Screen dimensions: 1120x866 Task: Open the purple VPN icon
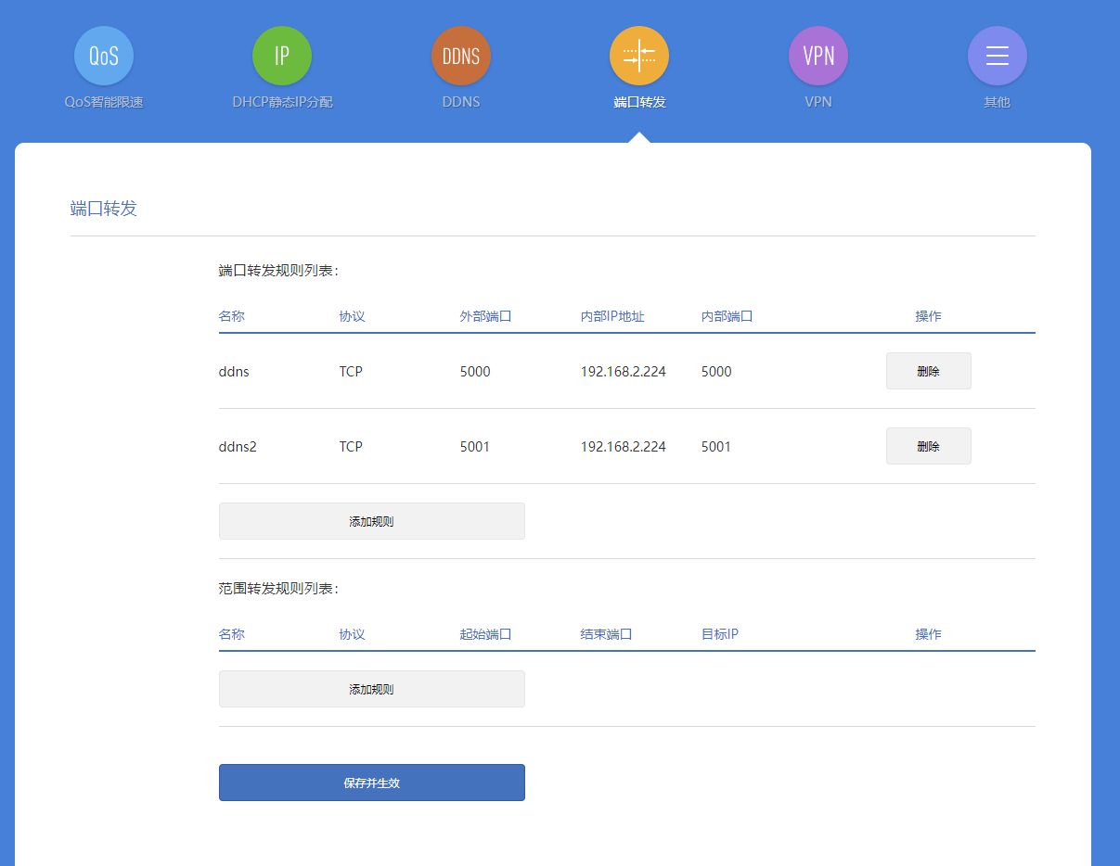coord(818,56)
